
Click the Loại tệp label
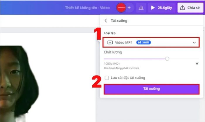tap(110, 33)
